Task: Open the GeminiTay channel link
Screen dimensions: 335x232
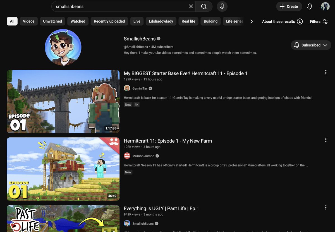Action: coord(140,89)
